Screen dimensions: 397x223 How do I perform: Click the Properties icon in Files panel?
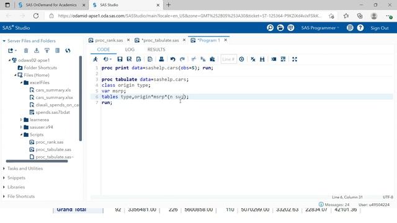click(58, 51)
